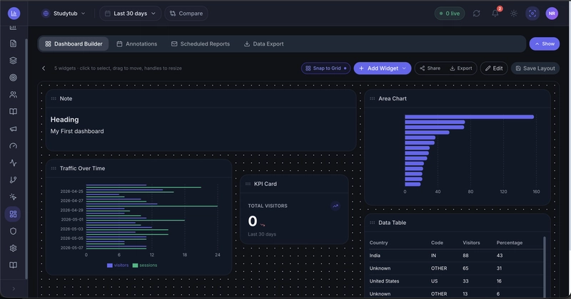Click the Compare button
This screenshot has height=299, width=571.
(186, 14)
